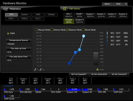Select the Chipset temperature tab
133x101 pixels.
click(x=51, y=15)
